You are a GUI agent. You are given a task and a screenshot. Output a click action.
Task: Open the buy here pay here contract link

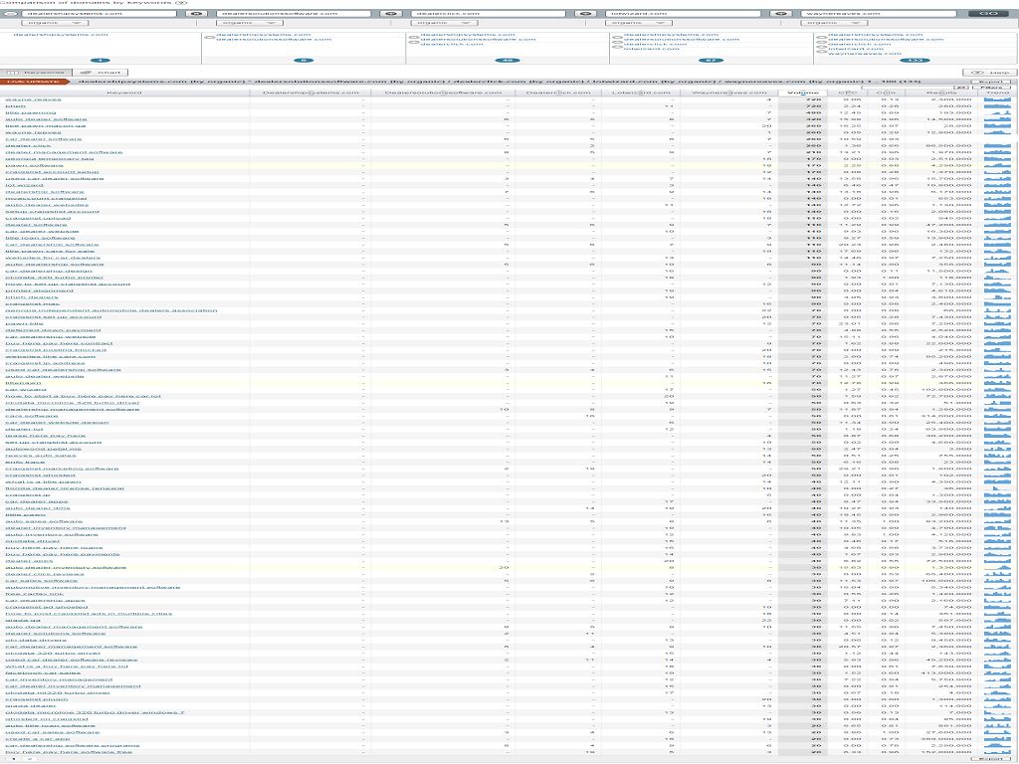click(59, 343)
